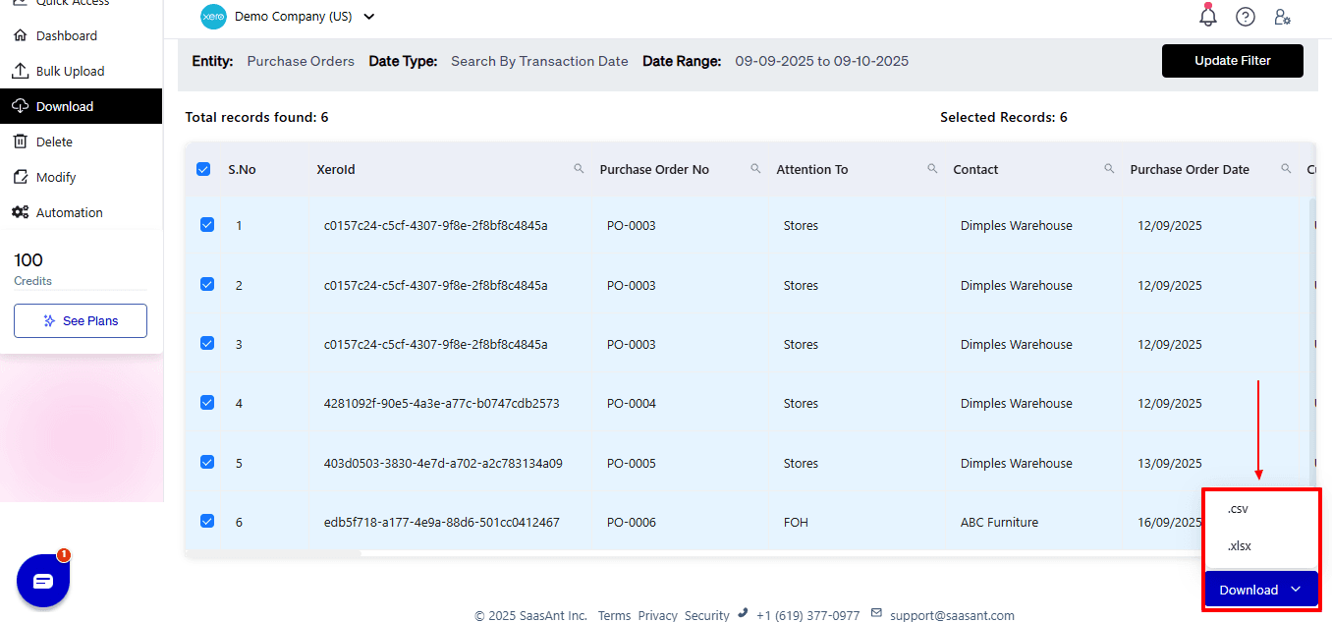1332x622 pixels.
Task: Click the search icon in XeroId column
Action: click(x=580, y=169)
